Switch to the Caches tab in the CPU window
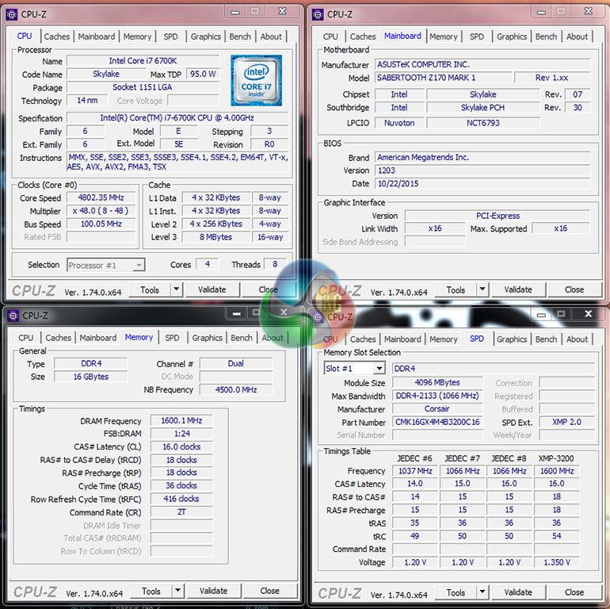Viewport: 610px width, 609px height. (57, 36)
